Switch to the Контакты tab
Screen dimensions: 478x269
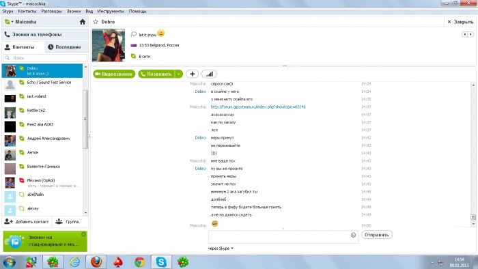click(23, 47)
